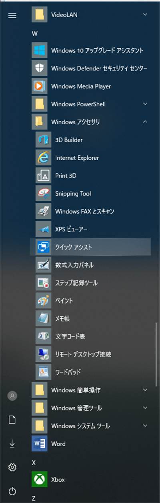160x503 pixels.
Task: Open the Xbox app icon
Action: pos(39,479)
